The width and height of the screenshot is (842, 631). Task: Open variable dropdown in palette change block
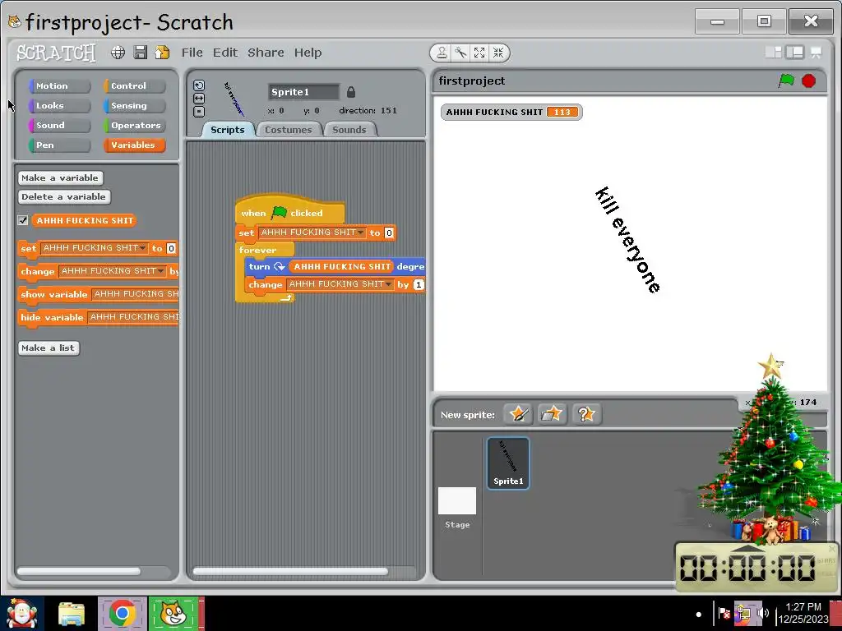[x=160, y=271]
